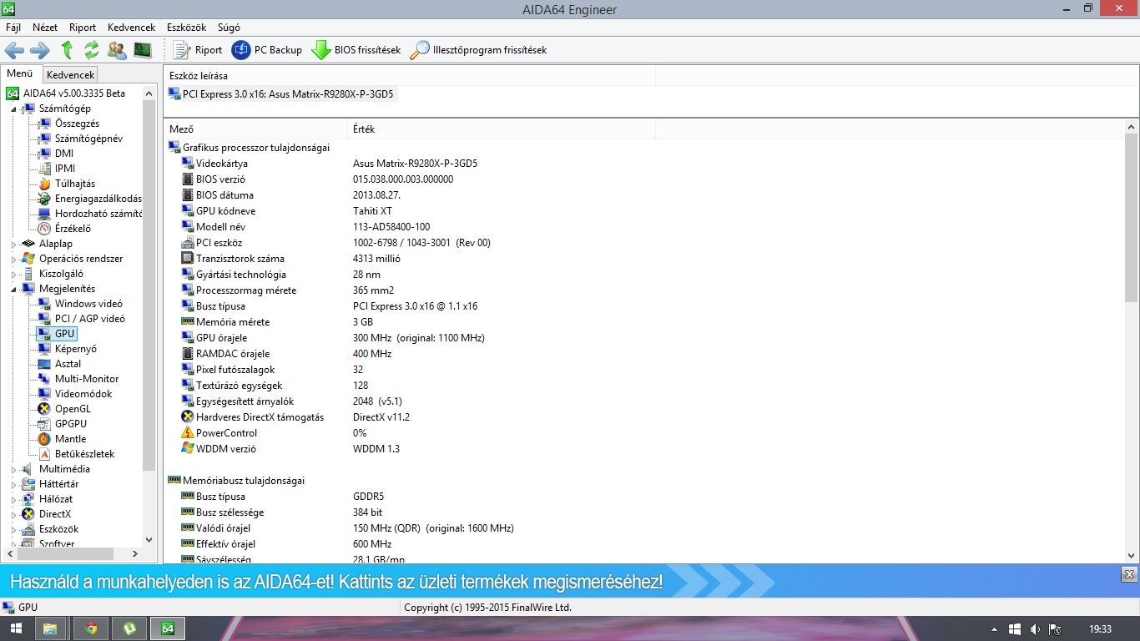This screenshot has height=641, width=1140.
Task: Select the Képernyő tree item
Action: tap(76, 349)
